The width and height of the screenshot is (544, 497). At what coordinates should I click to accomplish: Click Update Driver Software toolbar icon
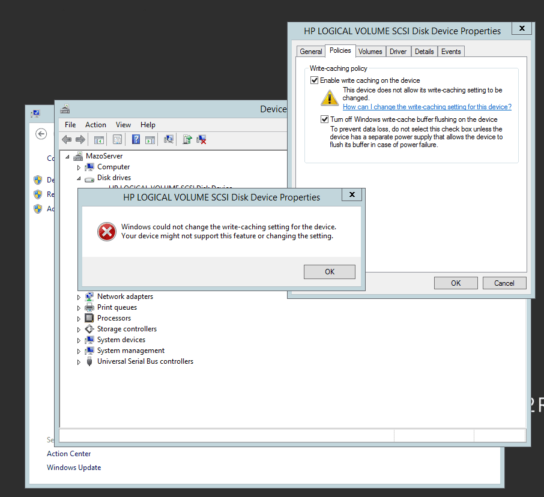(187, 139)
